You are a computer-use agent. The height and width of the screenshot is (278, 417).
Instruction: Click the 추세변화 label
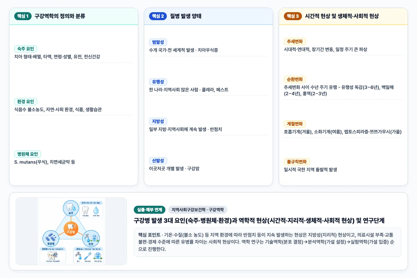(295, 41)
